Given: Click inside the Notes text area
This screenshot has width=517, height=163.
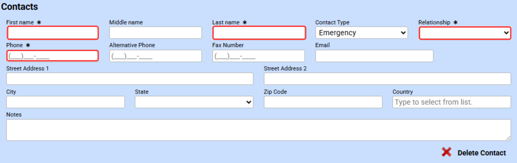Looking at the screenshot, I should coord(258,130).
